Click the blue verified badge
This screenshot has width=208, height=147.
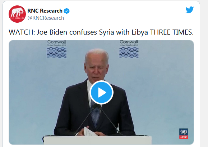point(66,11)
